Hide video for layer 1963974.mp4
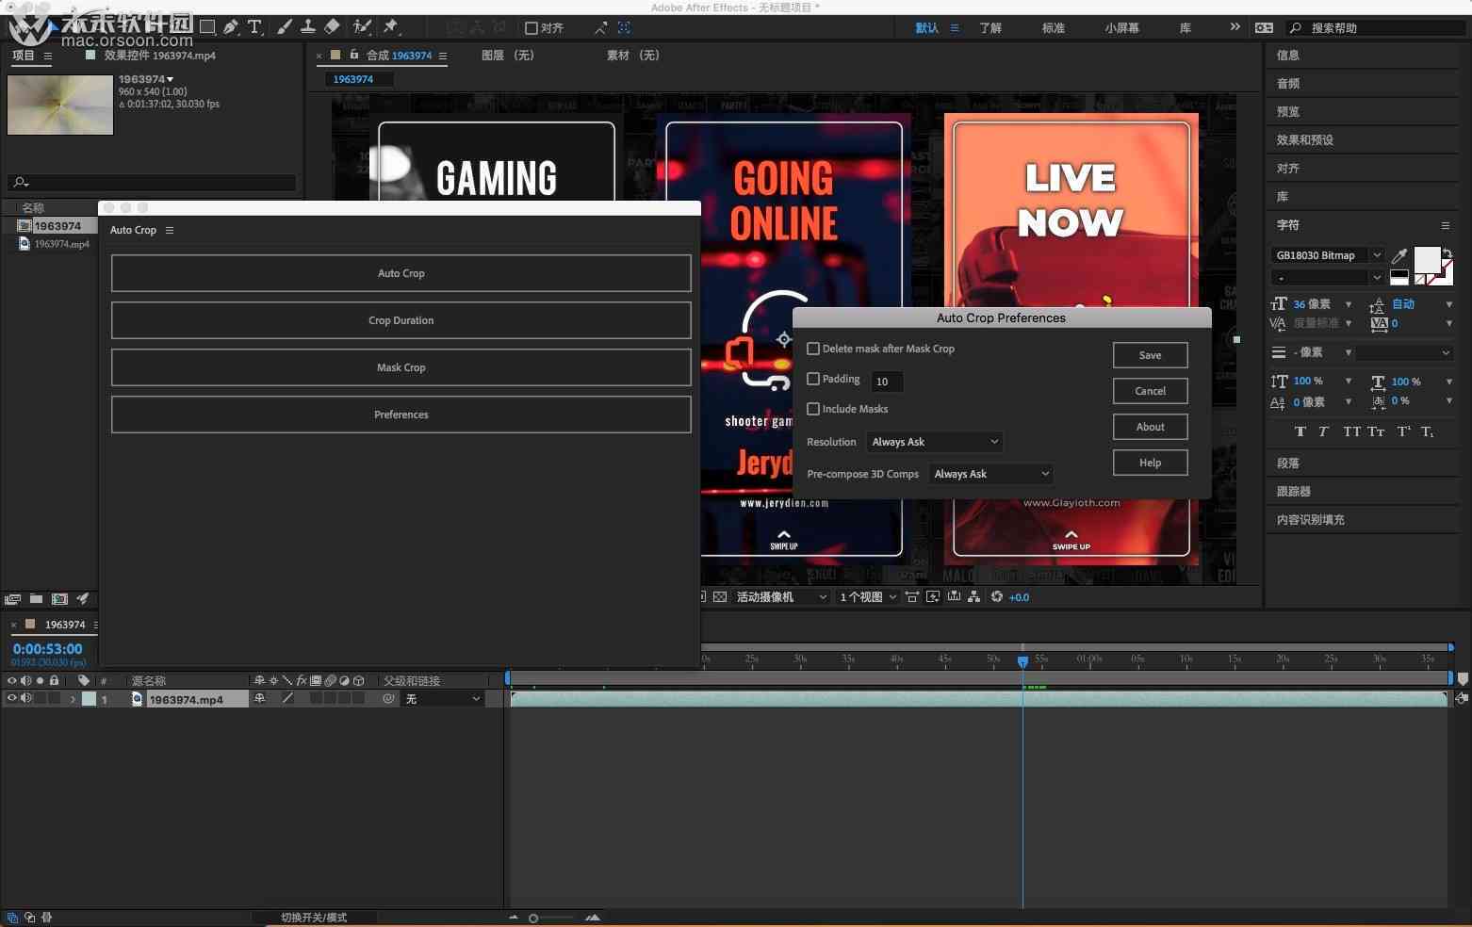Viewport: 1472px width, 927px height. (11, 699)
